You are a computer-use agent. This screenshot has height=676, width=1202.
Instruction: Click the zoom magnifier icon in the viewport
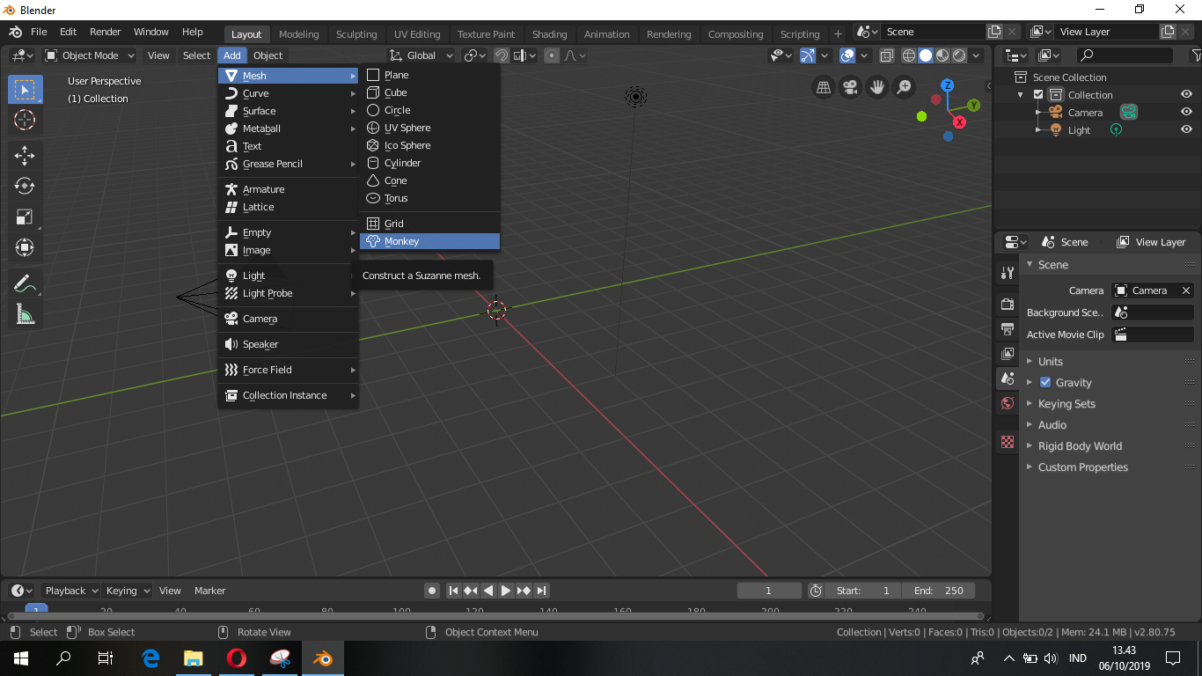(x=901, y=87)
